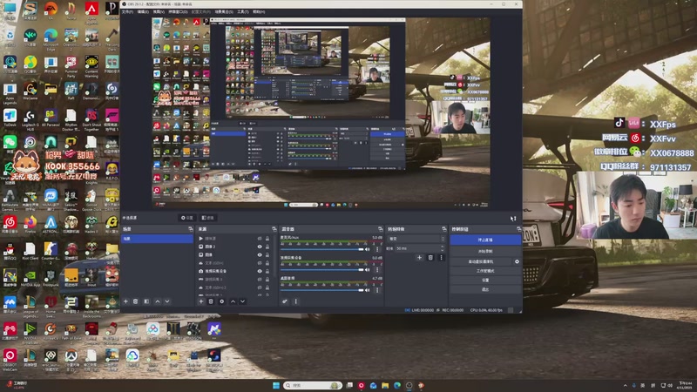Click the 退出 exit button in Controls
This screenshot has height=392, width=697.
coord(485,289)
